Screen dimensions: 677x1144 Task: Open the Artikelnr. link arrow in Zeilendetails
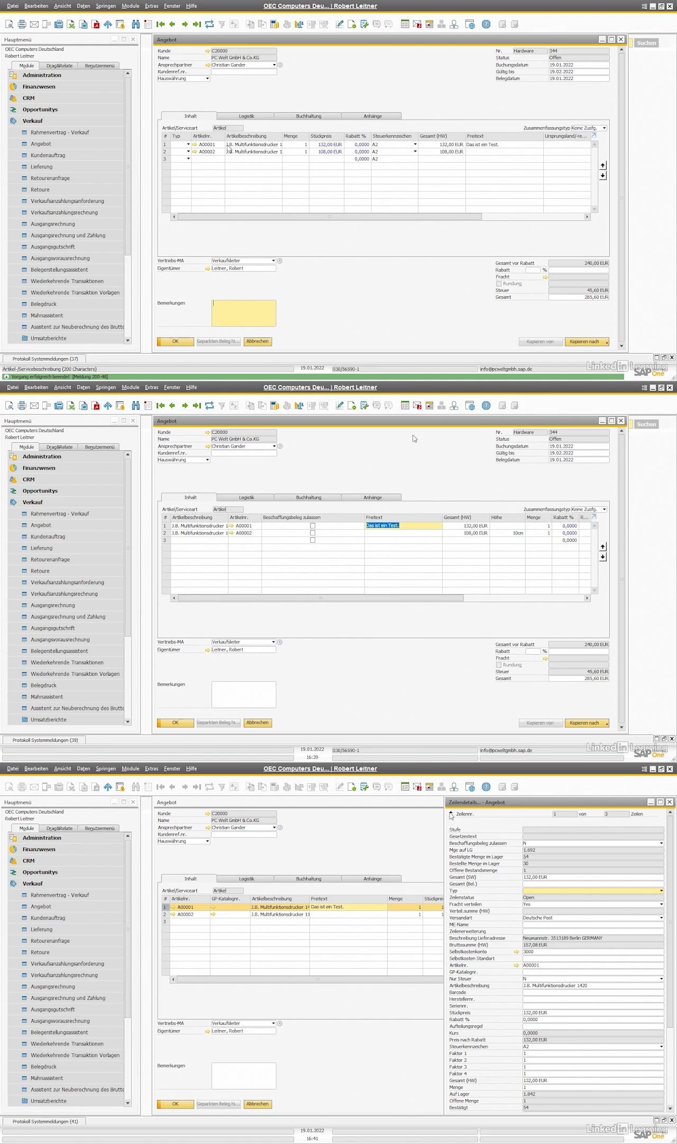coord(516,966)
